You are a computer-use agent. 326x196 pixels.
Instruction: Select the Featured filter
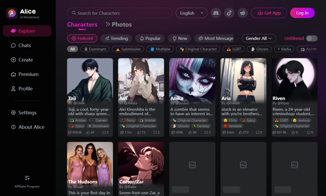pyautogui.click(x=82, y=38)
